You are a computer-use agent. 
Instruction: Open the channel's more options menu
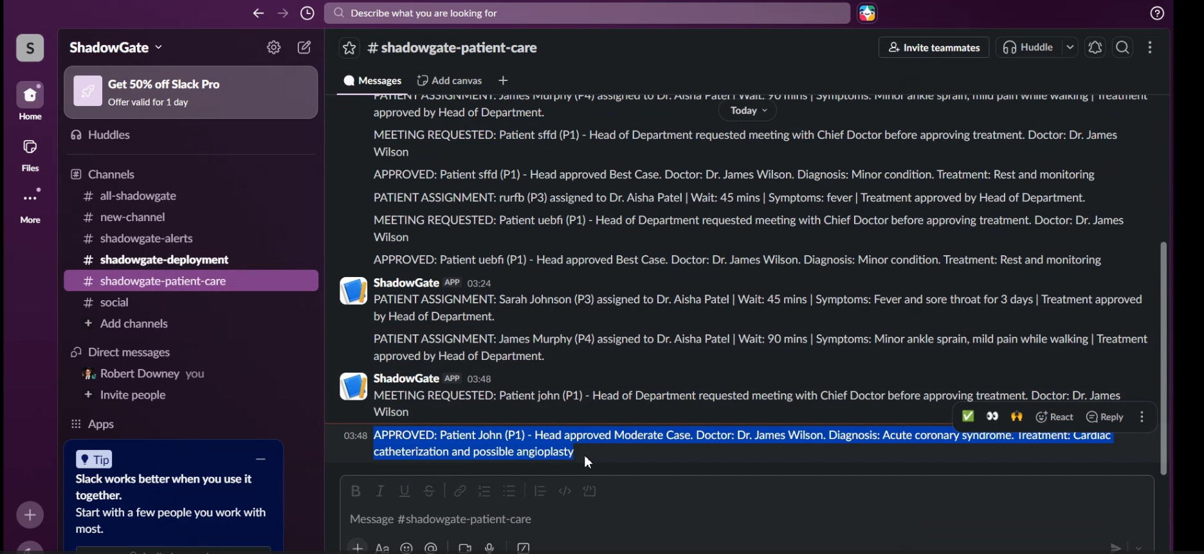coord(1150,48)
